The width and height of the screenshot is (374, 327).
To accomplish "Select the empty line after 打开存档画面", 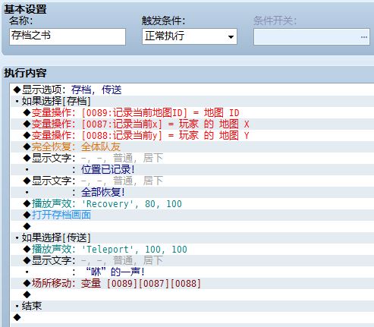I will (x=192, y=226).
